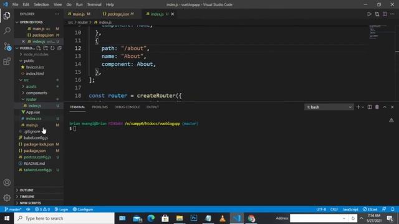
Task: Switch to the Output panel tab
Action: [153, 107]
